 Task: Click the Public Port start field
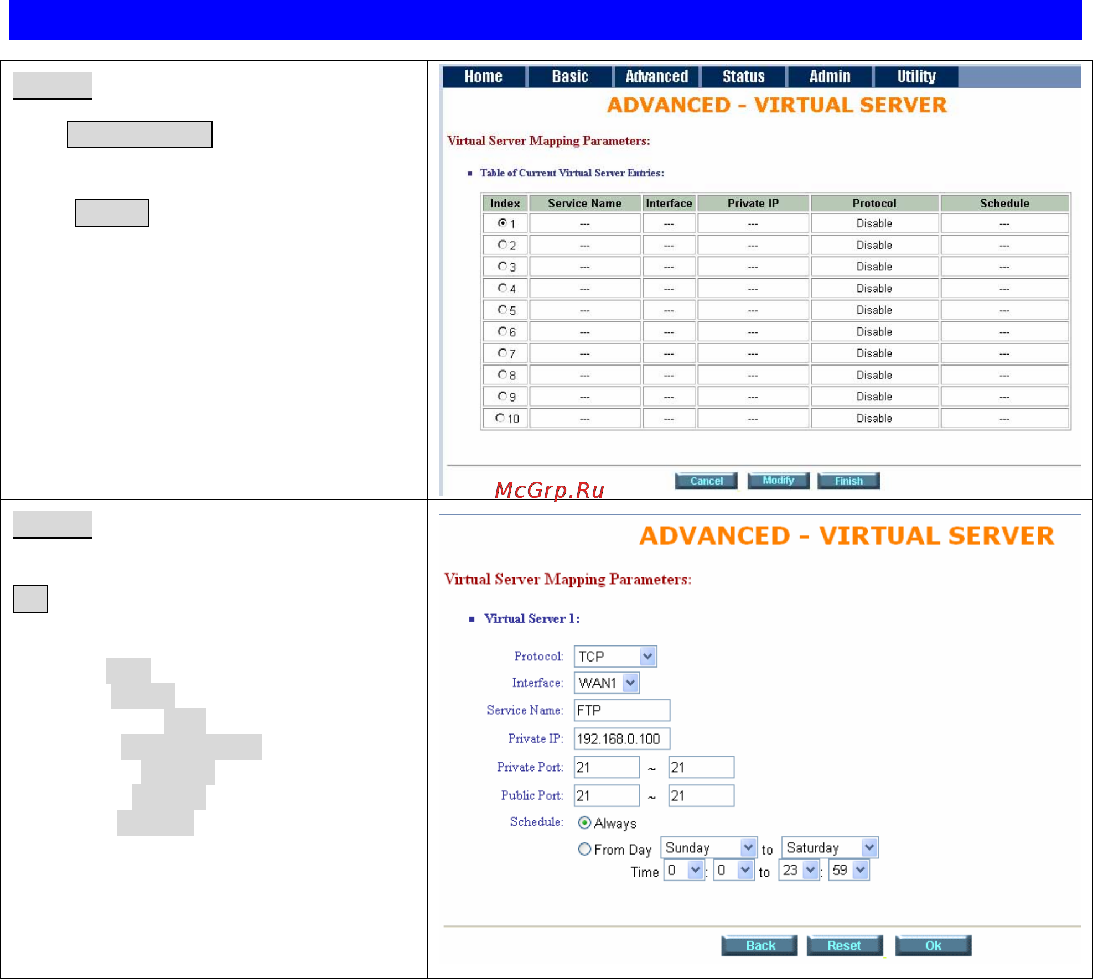607,795
